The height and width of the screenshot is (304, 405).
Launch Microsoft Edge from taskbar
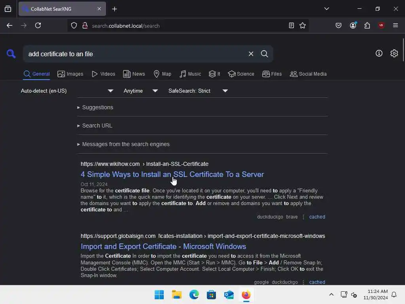coord(194,294)
